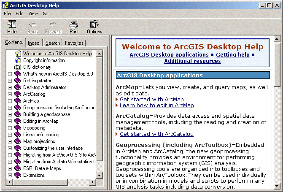Click the Geoprocessing book icon in Contents

18,108
